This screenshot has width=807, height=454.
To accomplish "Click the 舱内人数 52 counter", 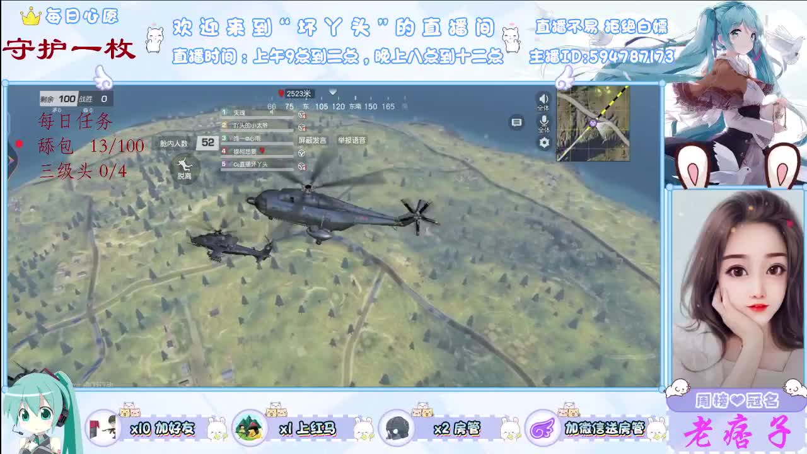I will pyautogui.click(x=187, y=143).
